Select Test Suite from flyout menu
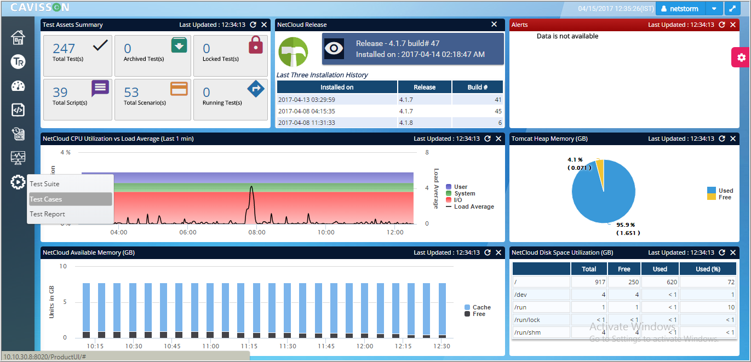 (70, 184)
